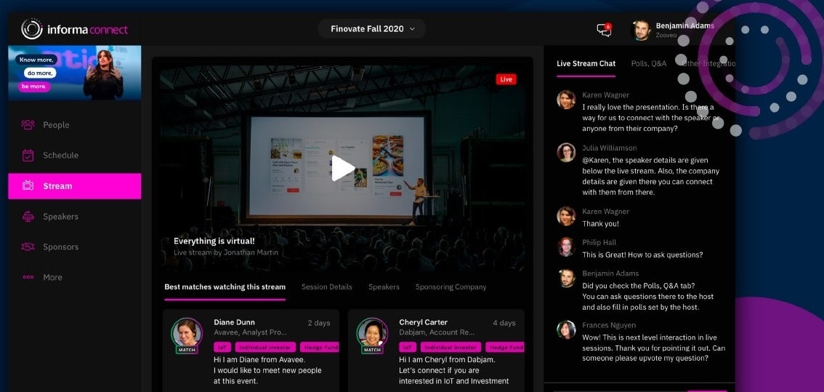The width and height of the screenshot is (824, 392).
Task: Open the Sponsoring Company tab
Action: pyautogui.click(x=451, y=287)
